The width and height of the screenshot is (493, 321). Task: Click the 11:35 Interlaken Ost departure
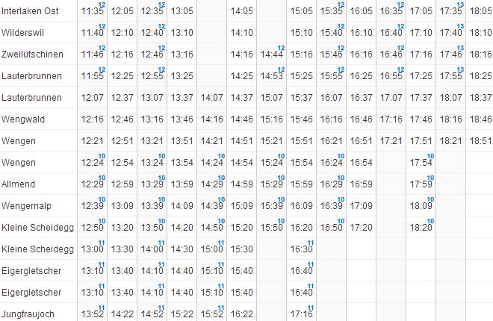pos(91,12)
